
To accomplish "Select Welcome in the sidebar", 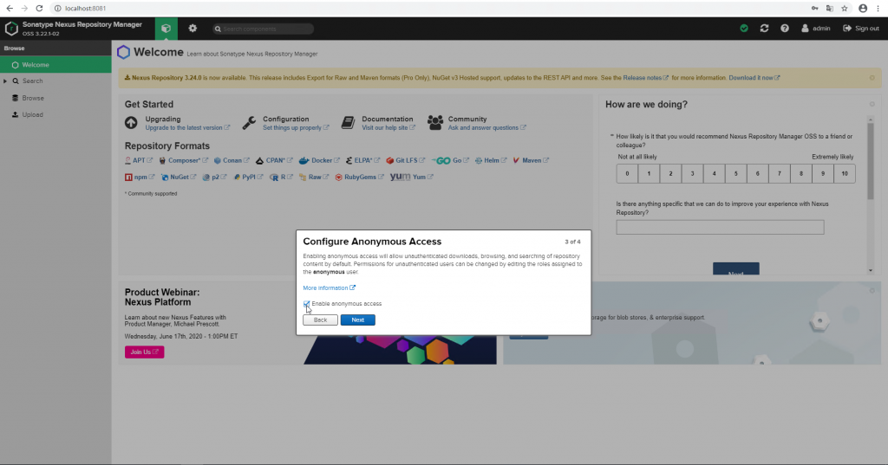I will (x=55, y=64).
